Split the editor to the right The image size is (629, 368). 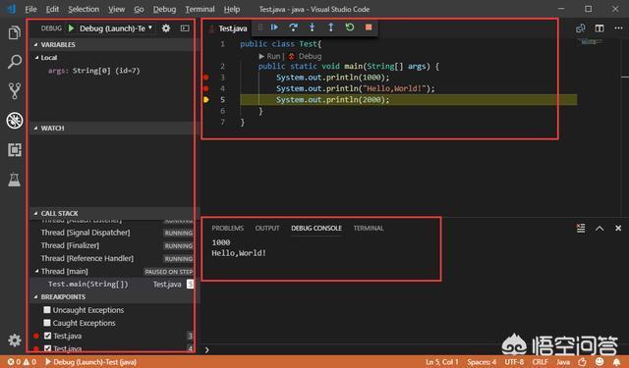click(600, 28)
